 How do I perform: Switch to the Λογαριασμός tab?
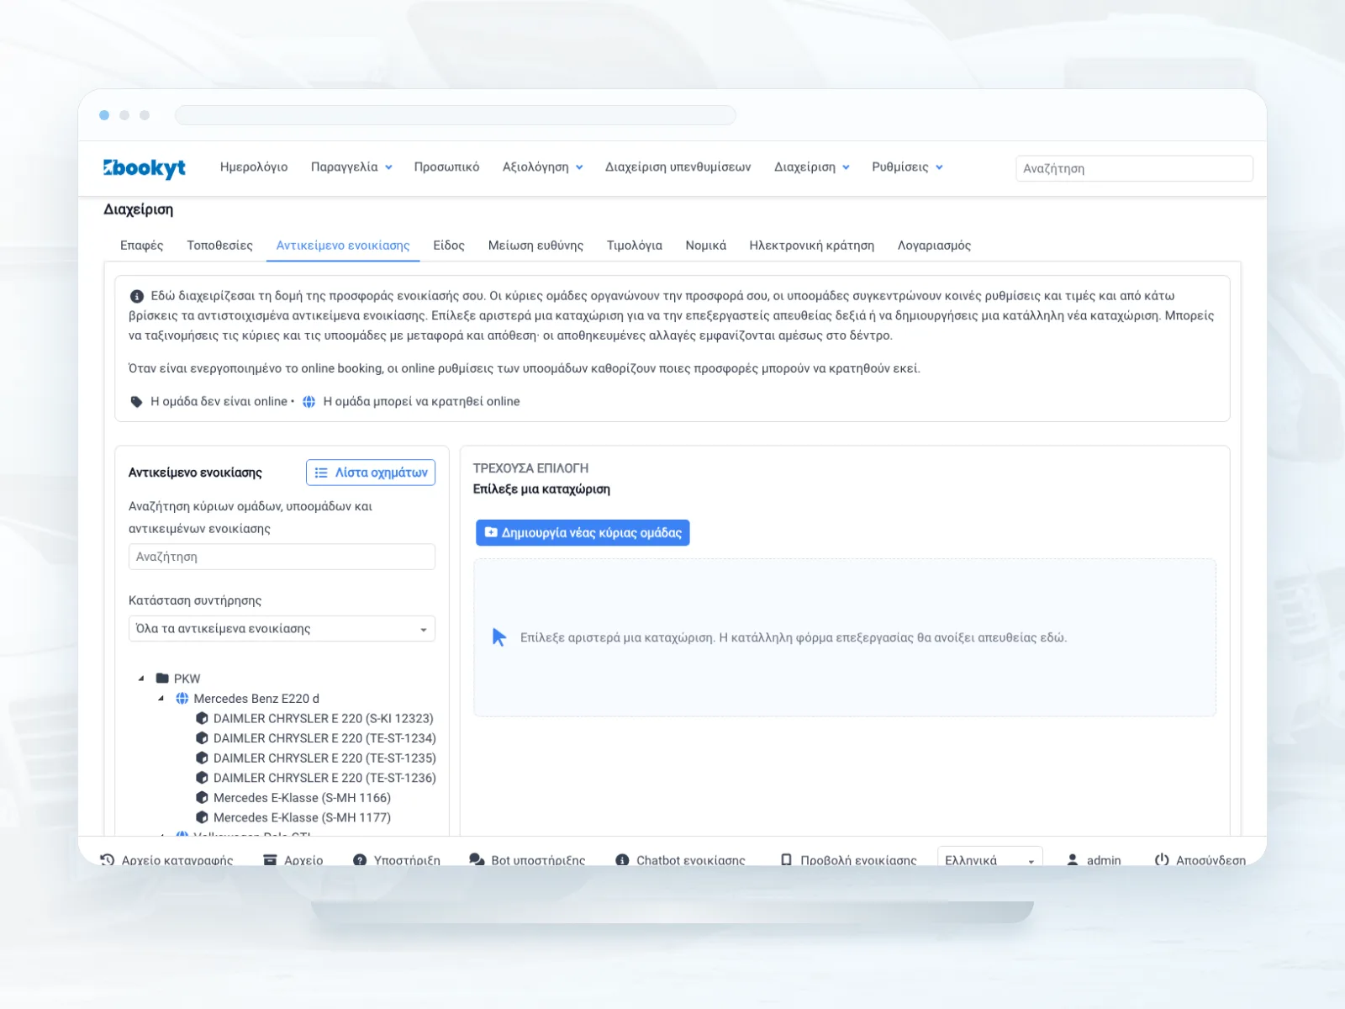point(934,246)
